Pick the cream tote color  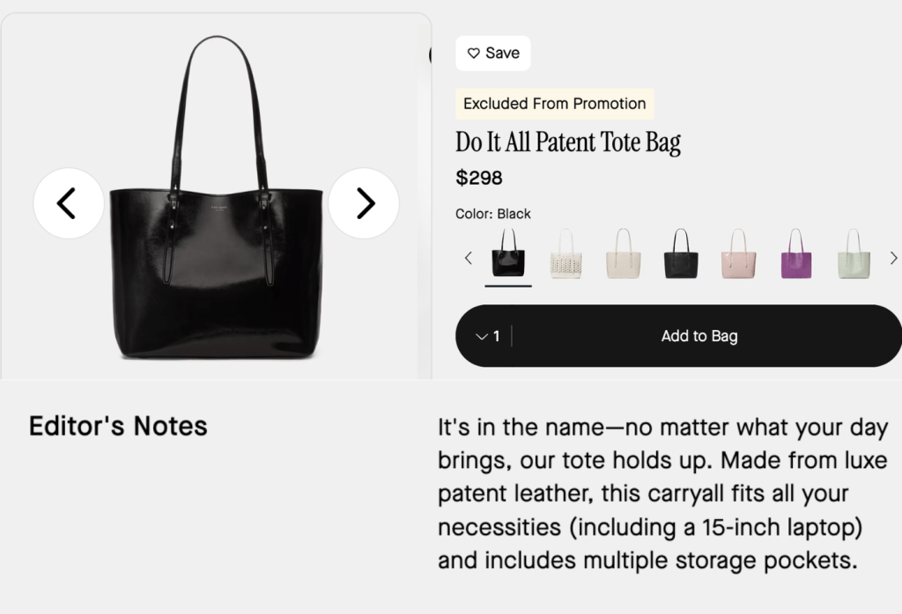623,254
